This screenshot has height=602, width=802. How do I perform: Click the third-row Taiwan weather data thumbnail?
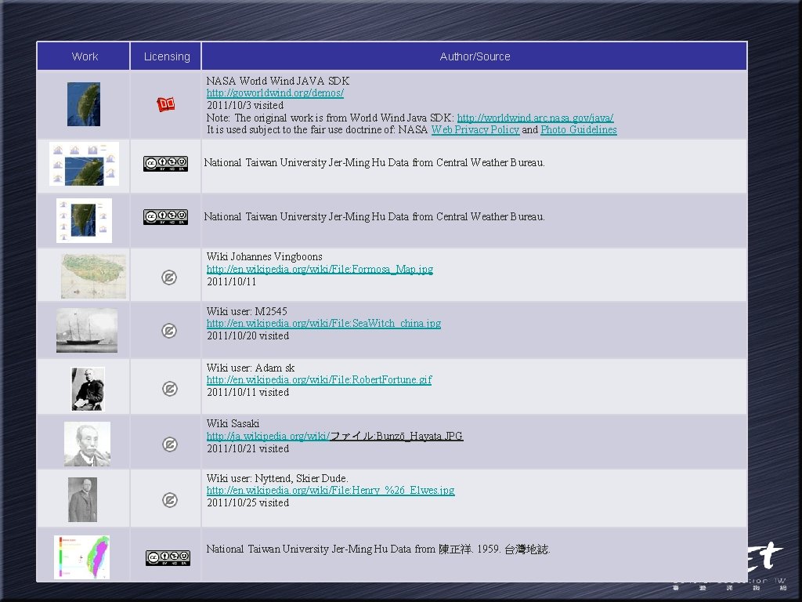tap(84, 220)
